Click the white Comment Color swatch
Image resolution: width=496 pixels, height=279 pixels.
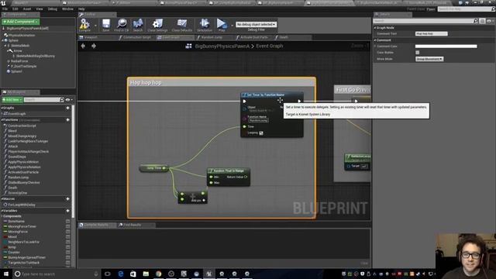[446, 46]
